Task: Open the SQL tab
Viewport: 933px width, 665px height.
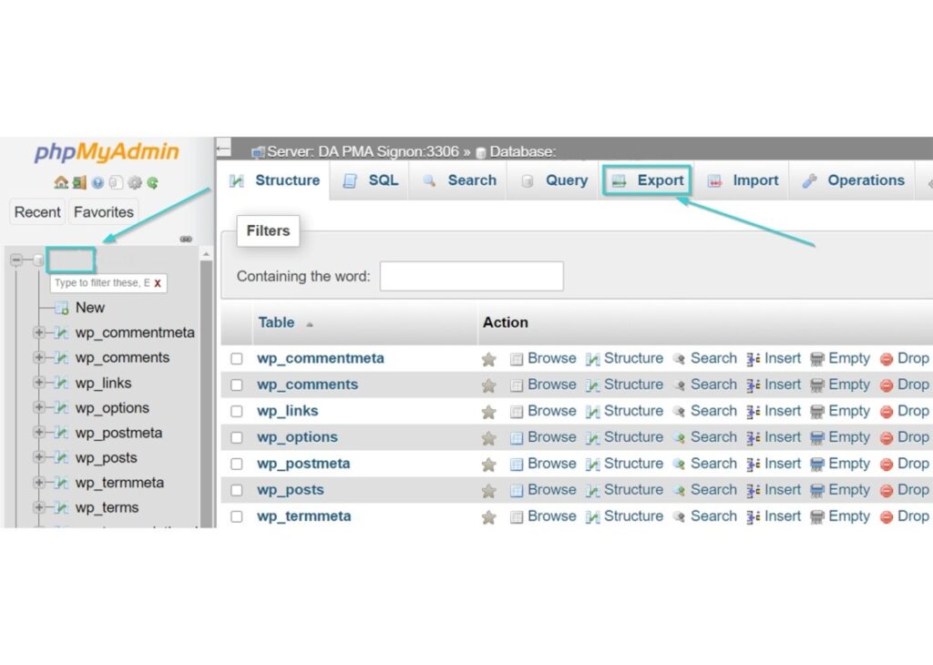Action: pos(370,180)
